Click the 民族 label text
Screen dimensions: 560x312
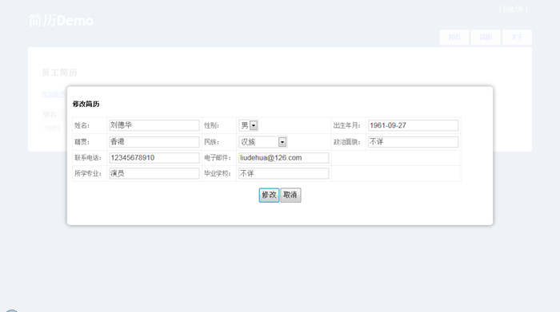(211, 142)
